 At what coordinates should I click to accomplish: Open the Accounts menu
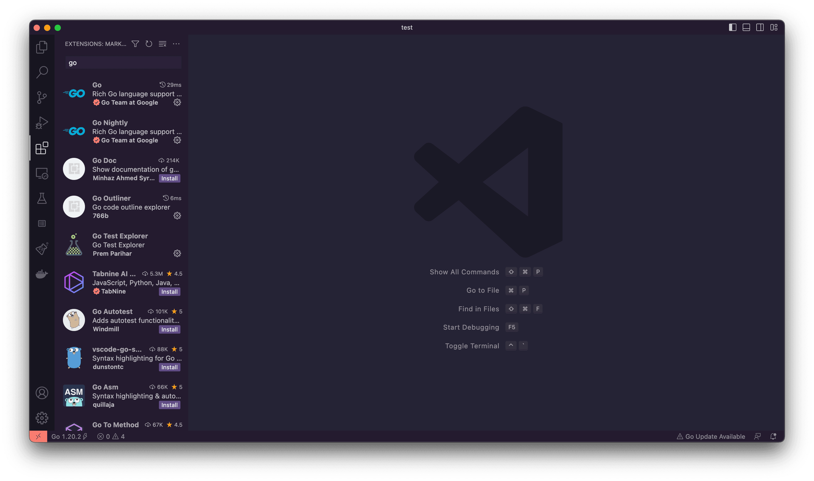[42, 393]
